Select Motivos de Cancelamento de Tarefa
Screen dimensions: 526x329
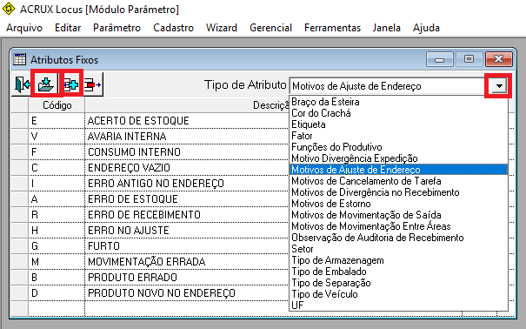(x=398, y=181)
